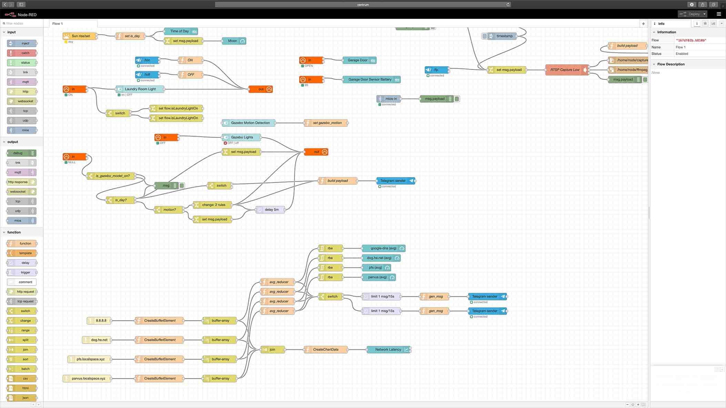Show browser tab overview icon
726x408 pixels.
(x=714, y=4)
